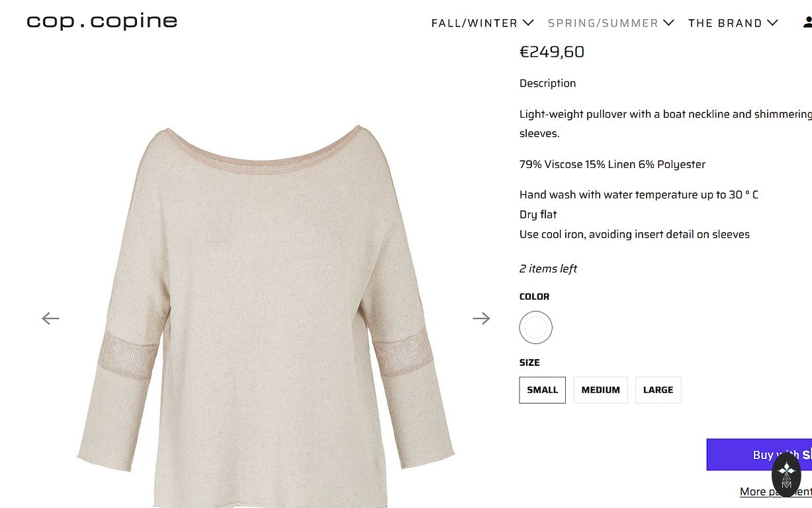Expand the chevron beside The Brand
Viewport: 812px width, 508px height.
click(772, 22)
